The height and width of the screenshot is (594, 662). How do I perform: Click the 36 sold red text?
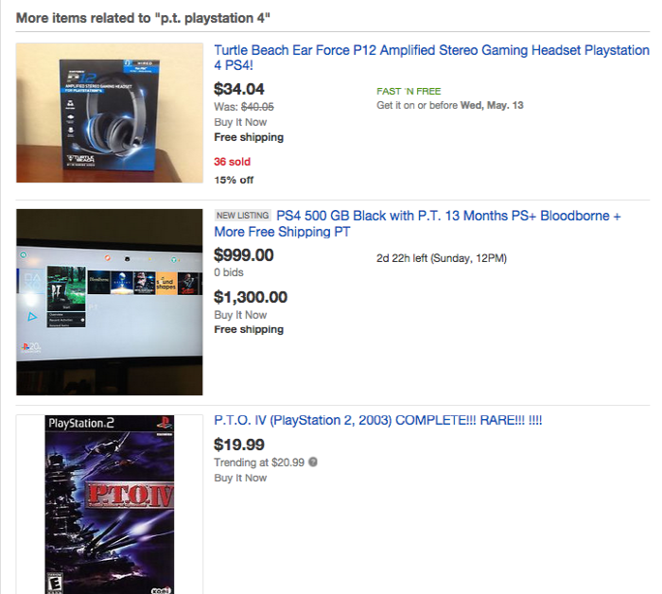click(x=233, y=162)
